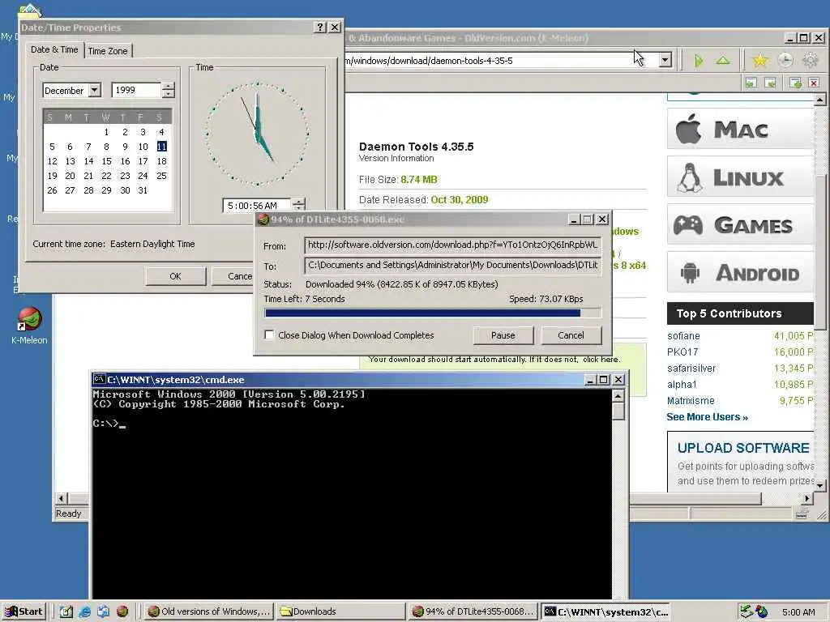This screenshot has height=622, width=830.
Task: Click the cmd.exe title bar system icon
Action: pos(99,379)
